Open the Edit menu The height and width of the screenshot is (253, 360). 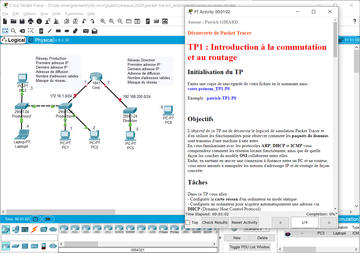point(16,14)
